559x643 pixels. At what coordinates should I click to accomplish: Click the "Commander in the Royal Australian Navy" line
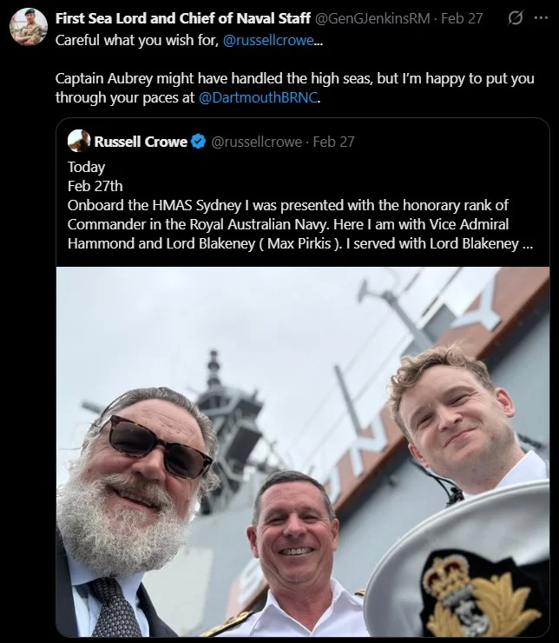pyautogui.click(x=191, y=224)
